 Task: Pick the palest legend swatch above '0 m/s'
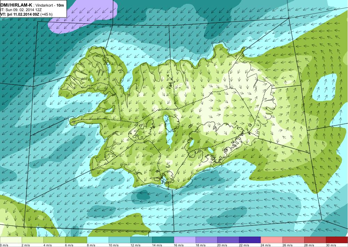(11, 240)
